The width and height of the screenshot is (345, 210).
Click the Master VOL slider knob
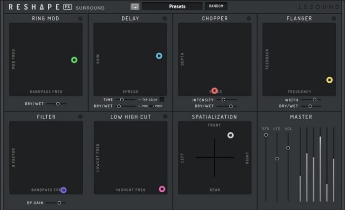coord(288,148)
